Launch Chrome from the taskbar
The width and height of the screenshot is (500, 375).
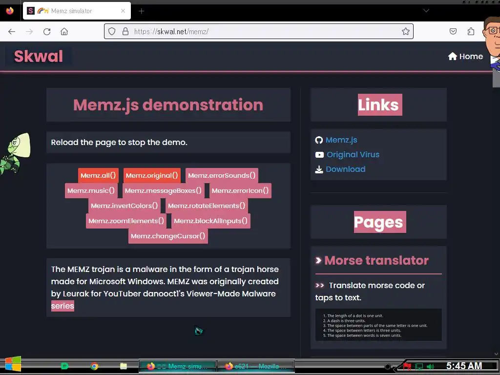pyautogui.click(x=94, y=366)
